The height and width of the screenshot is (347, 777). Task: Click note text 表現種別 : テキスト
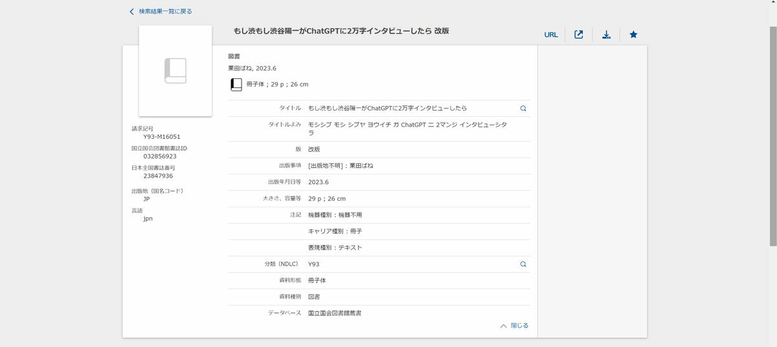tap(335, 248)
